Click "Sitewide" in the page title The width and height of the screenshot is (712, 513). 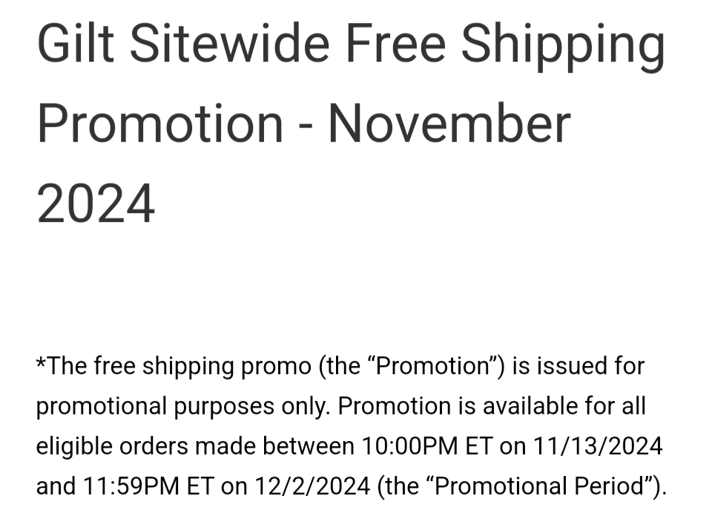click(229, 44)
